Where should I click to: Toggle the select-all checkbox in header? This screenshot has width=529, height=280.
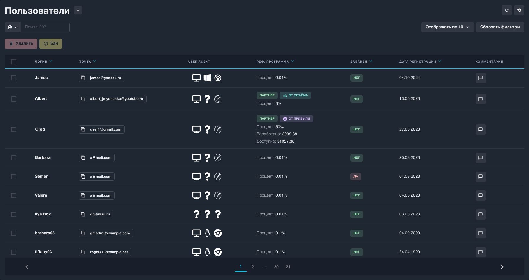[x=14, y=62]
